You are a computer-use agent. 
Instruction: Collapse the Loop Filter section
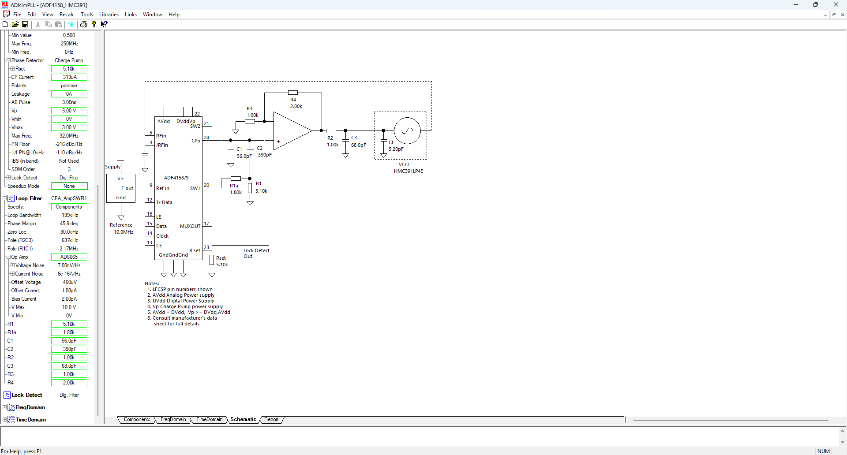tap(5, 198)
